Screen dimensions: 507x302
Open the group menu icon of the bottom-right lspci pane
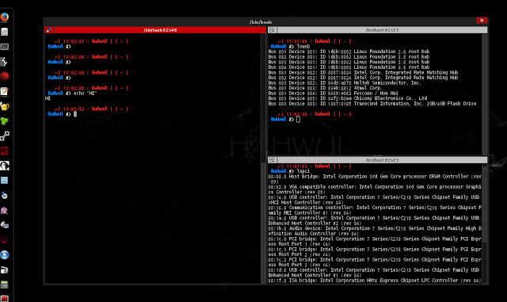coord(272,160)
